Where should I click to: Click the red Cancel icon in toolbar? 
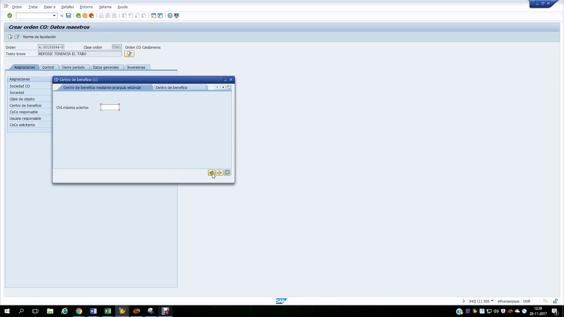point(92,16)
